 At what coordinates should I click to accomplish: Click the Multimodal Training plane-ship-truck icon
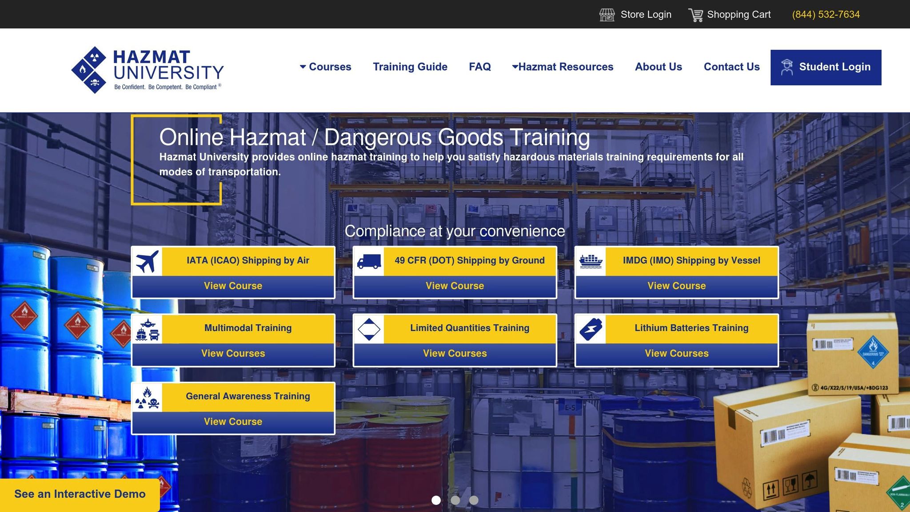(147, 329)
